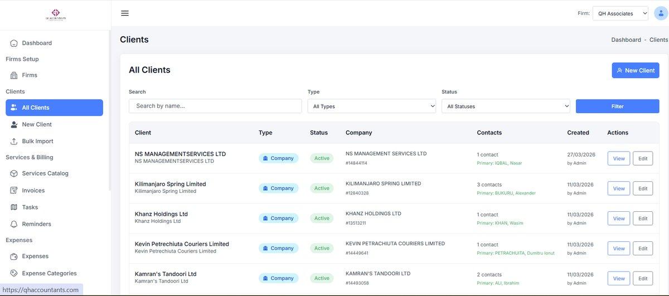Screen dimensions: 669x296
Task: Click the 3 contacts text
Action: 489,185
